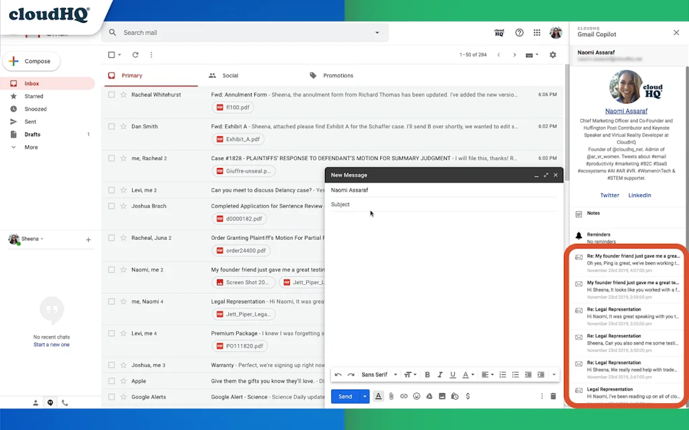Image resolution: width=689 pixels, height=430 pixels.
Task: Select the checkbox on Levi's Delancy case email
Action: [x=111, y=189]
